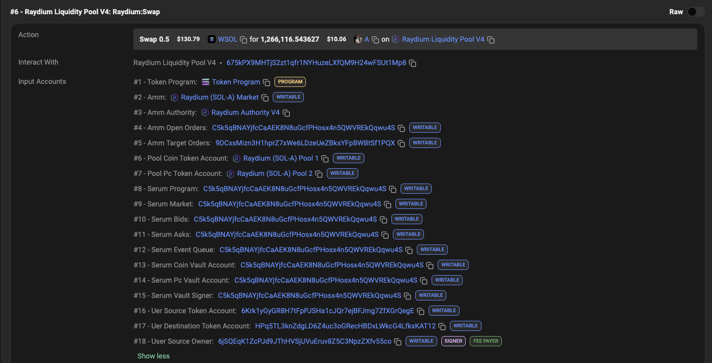Open the WSOL token link
The width and height of the screenshot is (712, 363).
click(x=227, y=39)
